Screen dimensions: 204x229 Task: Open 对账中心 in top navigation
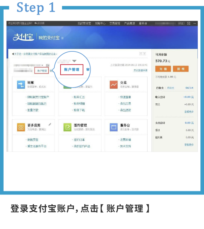coord(100,23)
